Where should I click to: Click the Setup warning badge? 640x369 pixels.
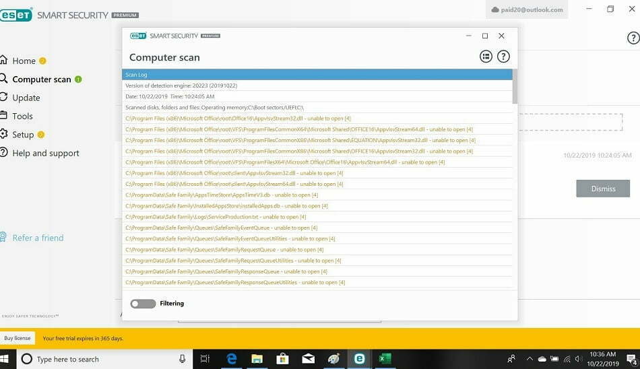pos(41,134)
